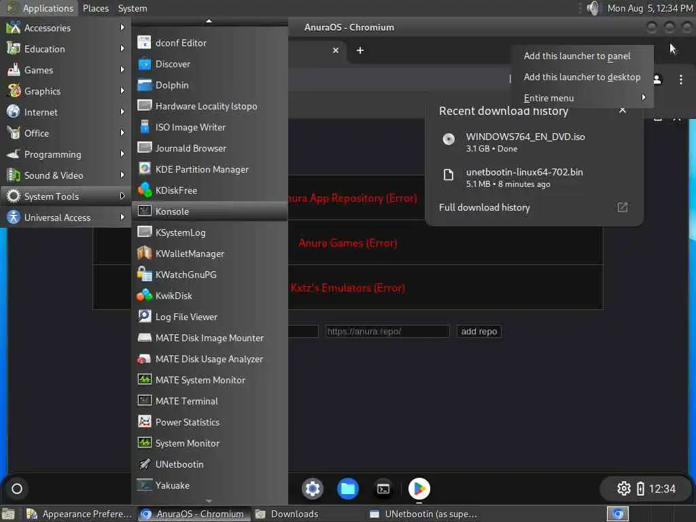Viewport: 696px width, 522px height.
Task: Open the Places menu
Action: click(x=95, y=8)
